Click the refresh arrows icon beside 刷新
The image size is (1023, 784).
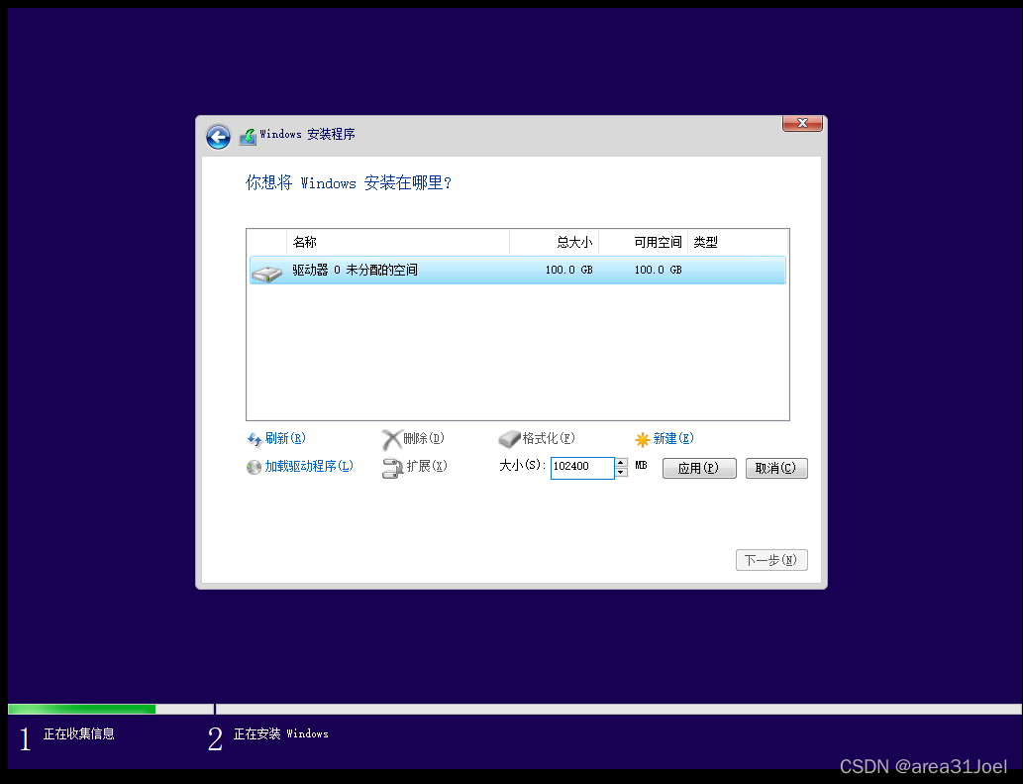[x=255, y=439]
